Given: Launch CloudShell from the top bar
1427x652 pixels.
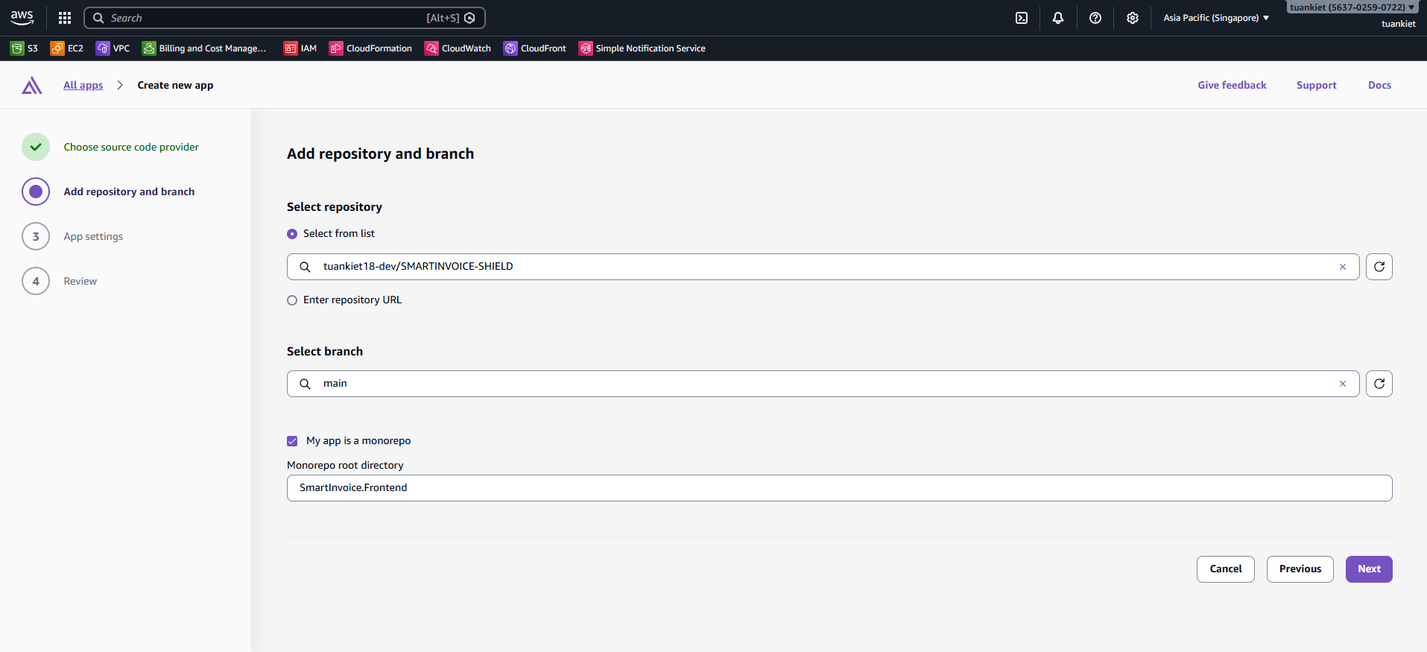Looking at the screenshot, I should pyautogui.click(x=1022, y=18).
